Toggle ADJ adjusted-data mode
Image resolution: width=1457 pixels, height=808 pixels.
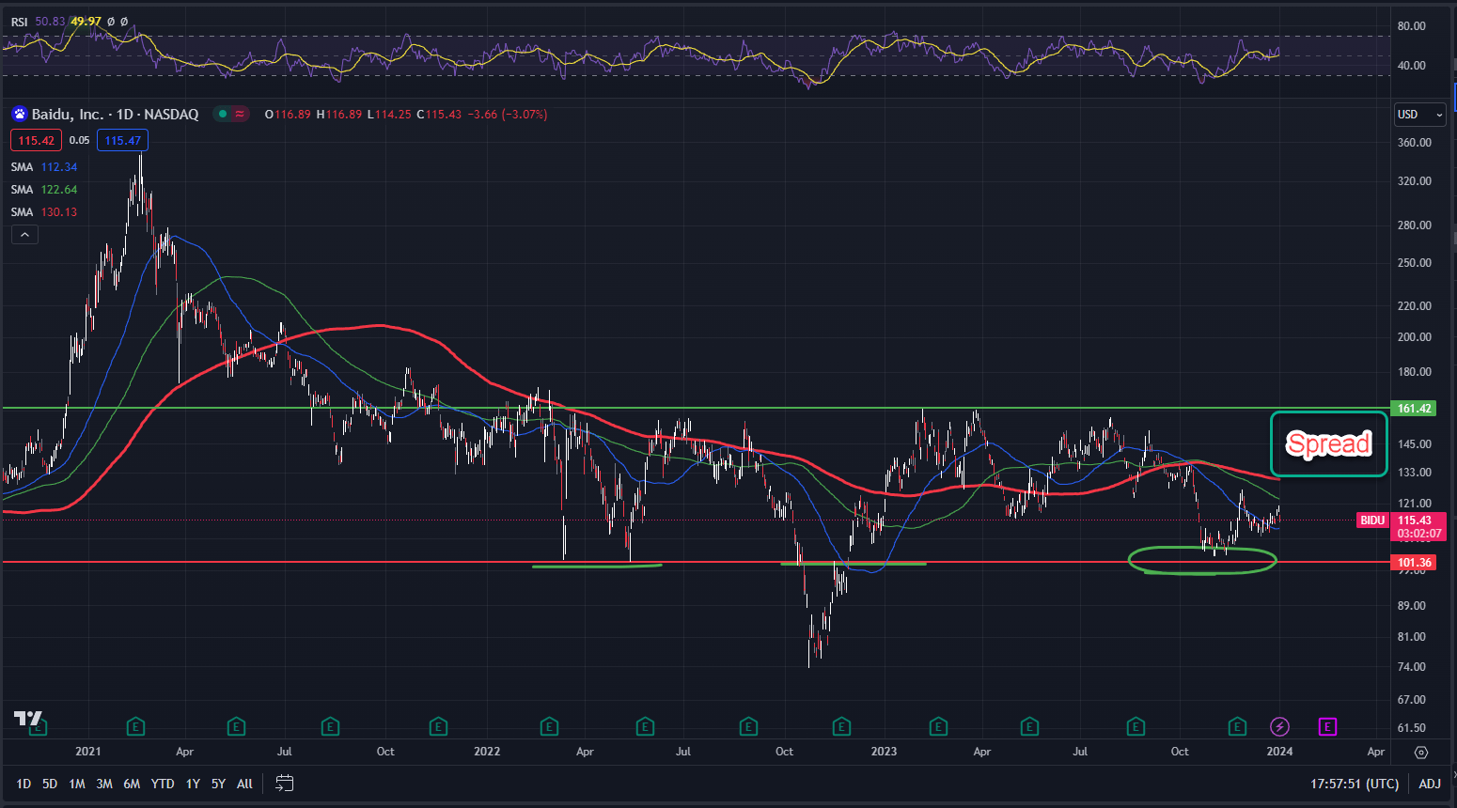point(1430,784)
